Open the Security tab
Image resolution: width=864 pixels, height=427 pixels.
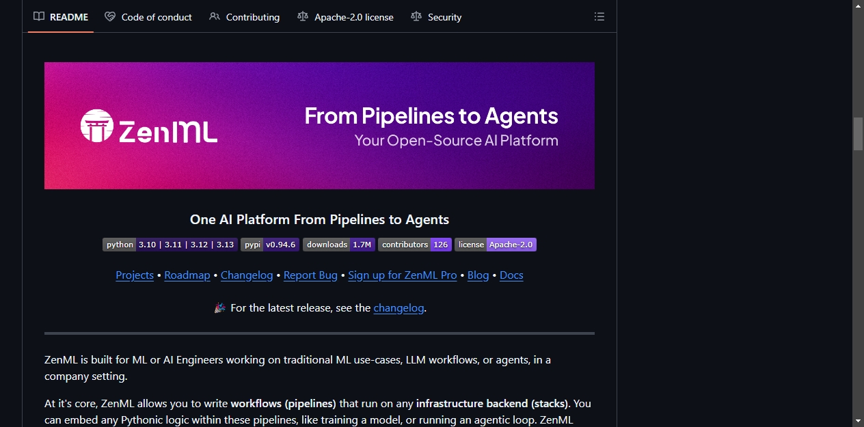(x=436, y=17)
